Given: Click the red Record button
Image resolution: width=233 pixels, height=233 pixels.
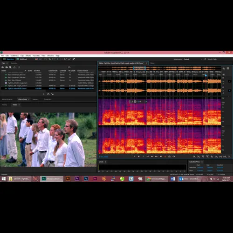Looking at the screenshot, I should [x=165, y=157].
